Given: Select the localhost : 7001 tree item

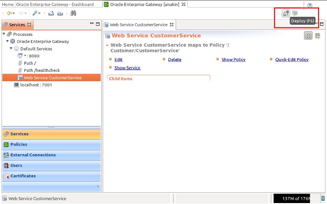Looking at the screenshot, I should pos(36,85).
